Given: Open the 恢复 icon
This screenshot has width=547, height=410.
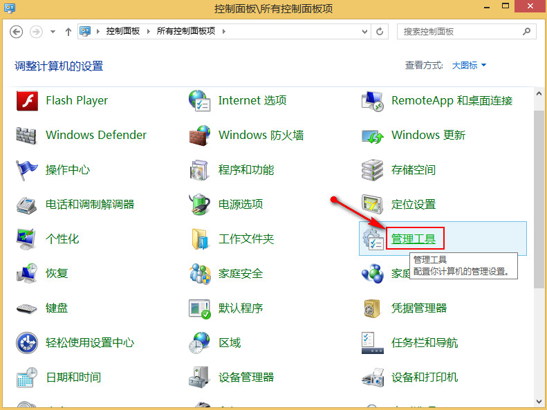Looking at the screenshot, I should tap(26, 273).
